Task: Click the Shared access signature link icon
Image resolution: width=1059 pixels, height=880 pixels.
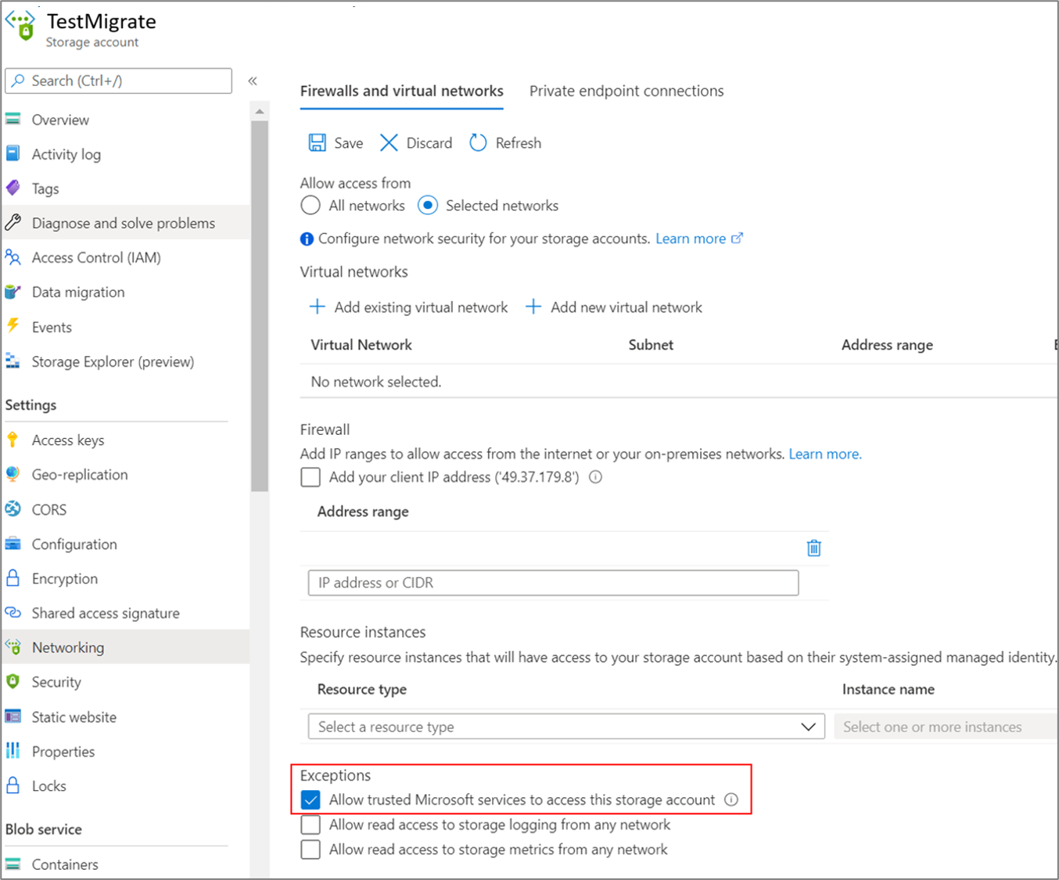Action: pos(13,612)
